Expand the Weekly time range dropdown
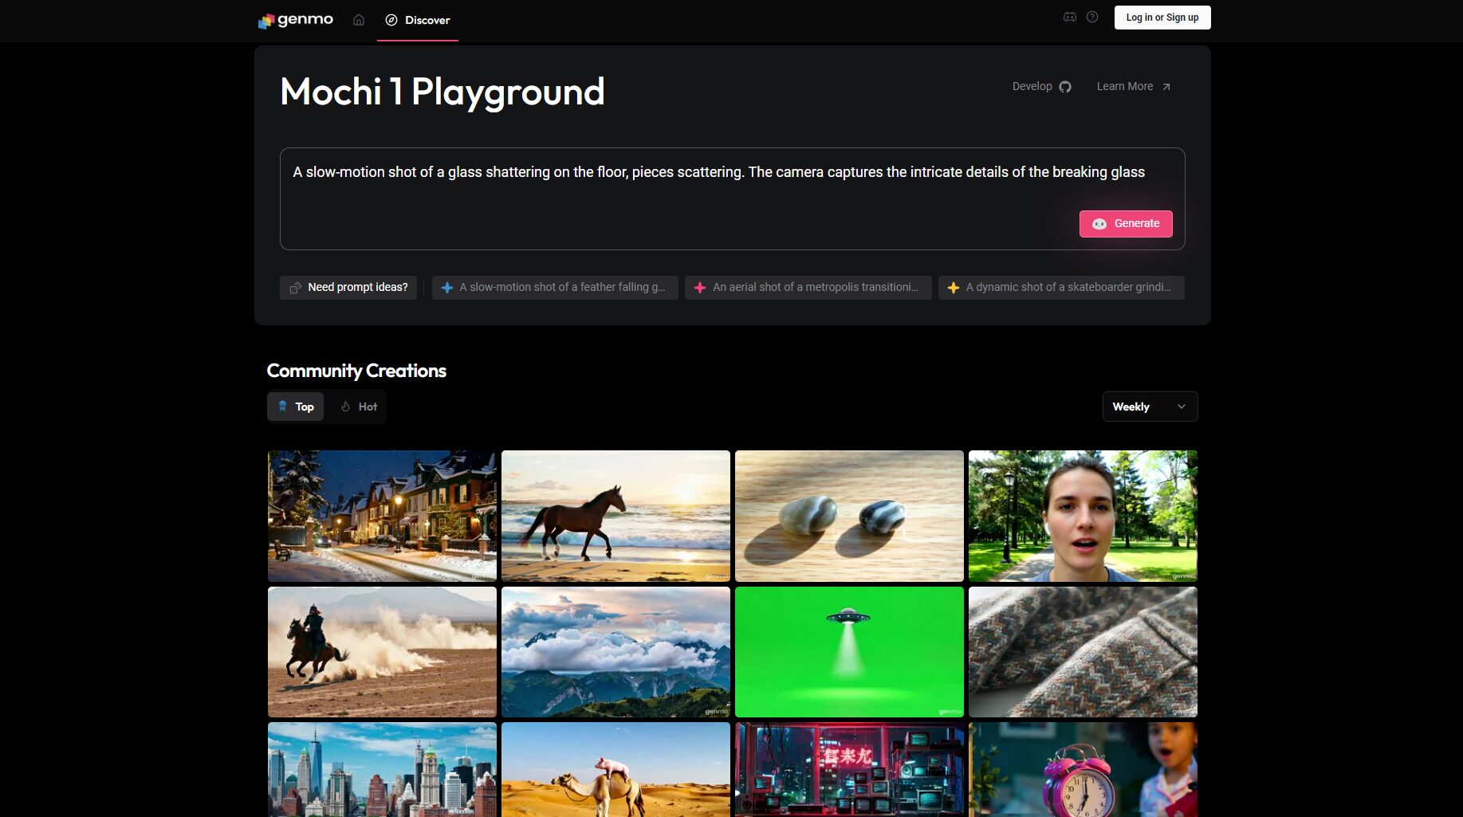 (x=1149, y=407)
